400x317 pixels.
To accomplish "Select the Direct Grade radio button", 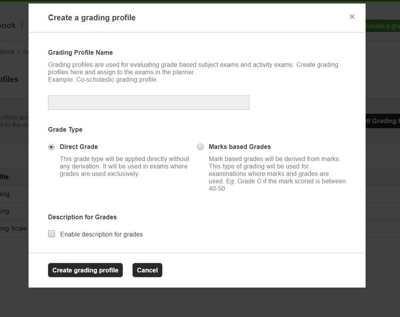I will click(51, 147).
